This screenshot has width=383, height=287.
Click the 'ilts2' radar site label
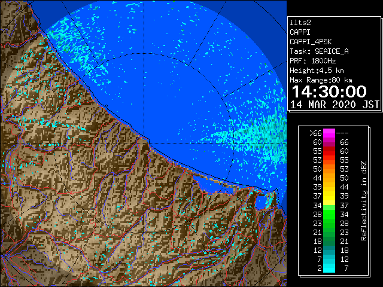point(300,23)
